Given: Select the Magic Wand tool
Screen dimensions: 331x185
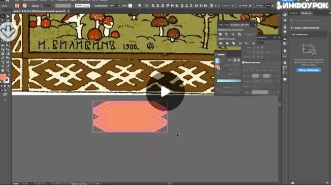Looking at the screenshot, I should click(x=3, y=20).
